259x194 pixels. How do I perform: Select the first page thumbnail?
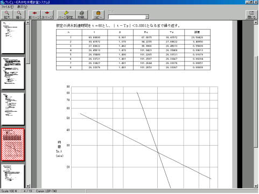[12, 37]
